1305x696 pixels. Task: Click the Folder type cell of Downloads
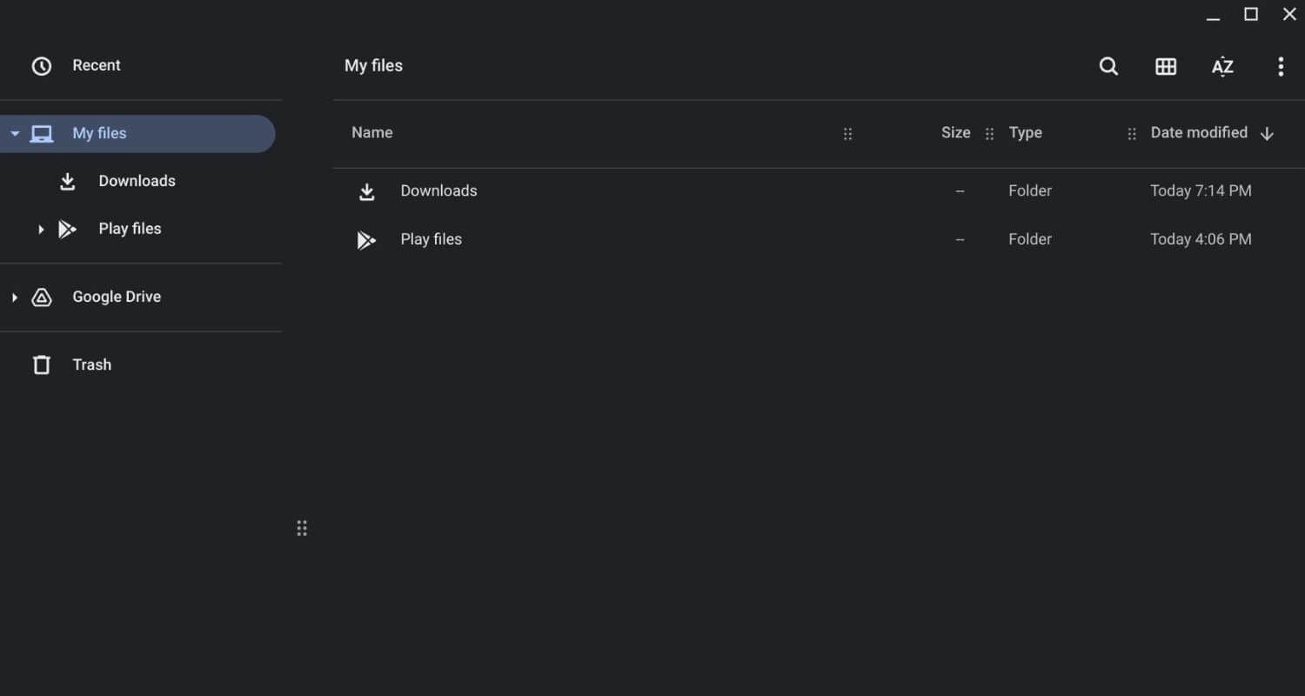[1030, 191]
